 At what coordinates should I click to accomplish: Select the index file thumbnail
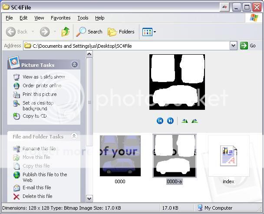click(x=228, y=156)
